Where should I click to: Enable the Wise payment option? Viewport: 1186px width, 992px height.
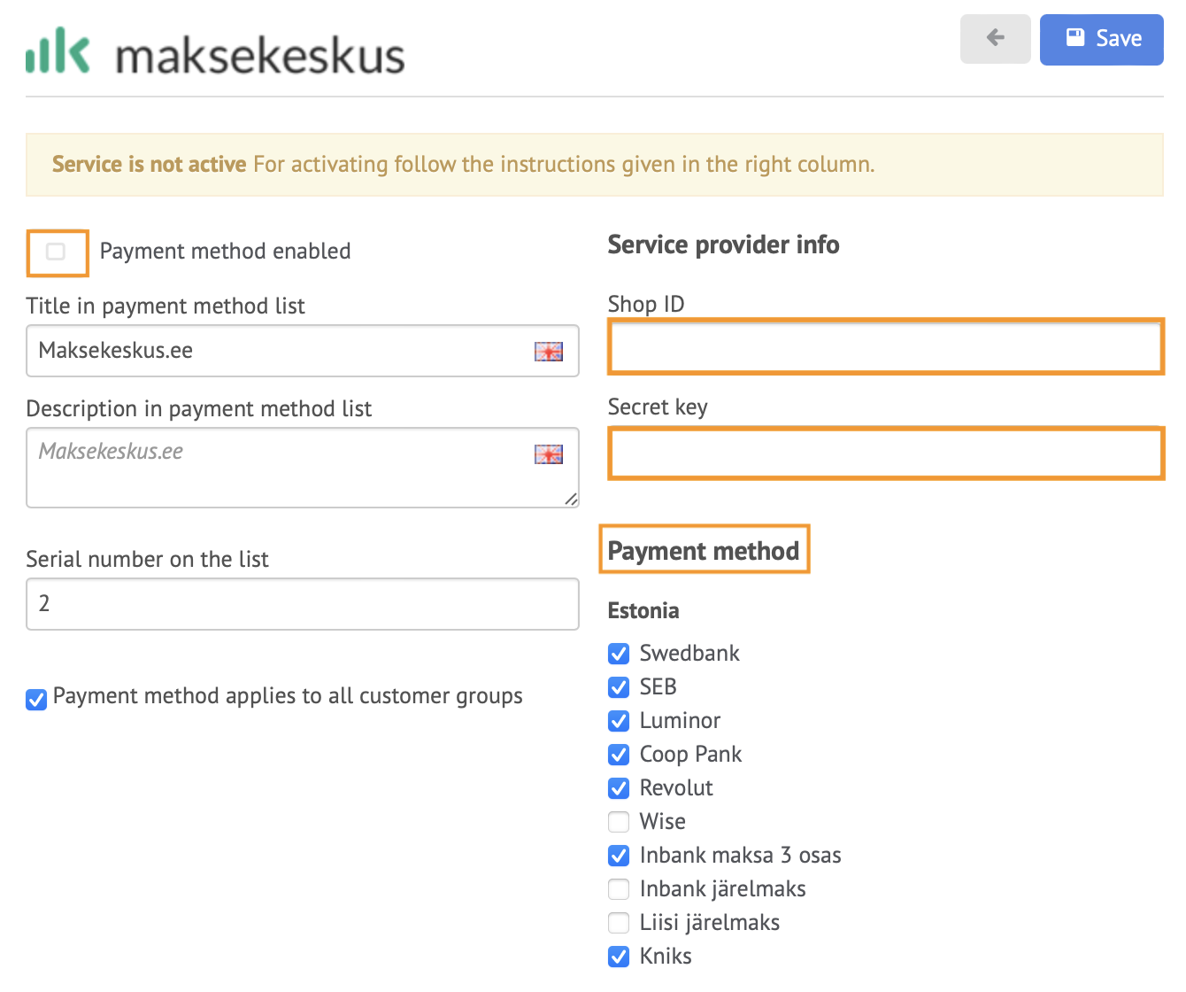pos(619,822)
